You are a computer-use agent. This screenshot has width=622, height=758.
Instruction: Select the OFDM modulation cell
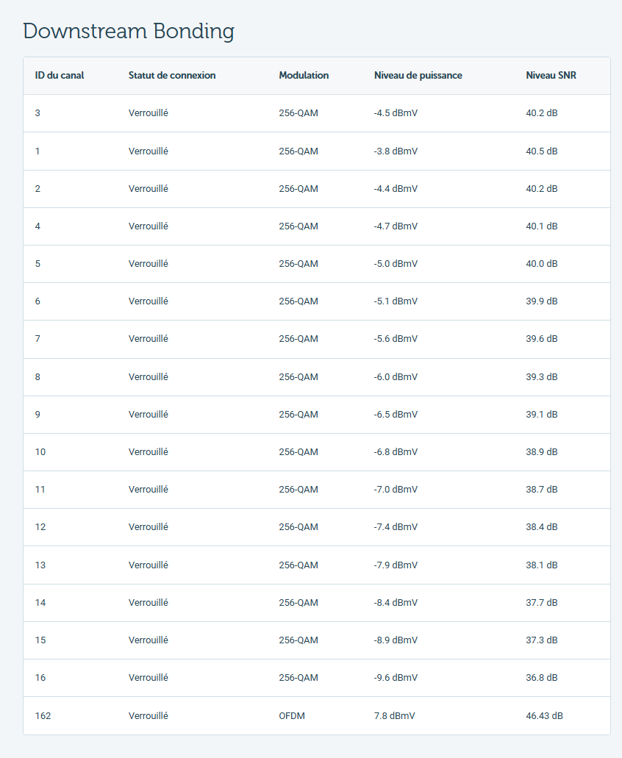coord(292,716)
